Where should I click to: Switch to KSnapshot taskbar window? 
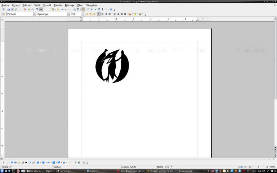click(x=185, y=171)
